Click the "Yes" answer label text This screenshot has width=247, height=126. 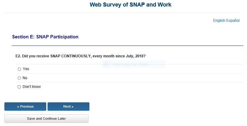point(26,69)
